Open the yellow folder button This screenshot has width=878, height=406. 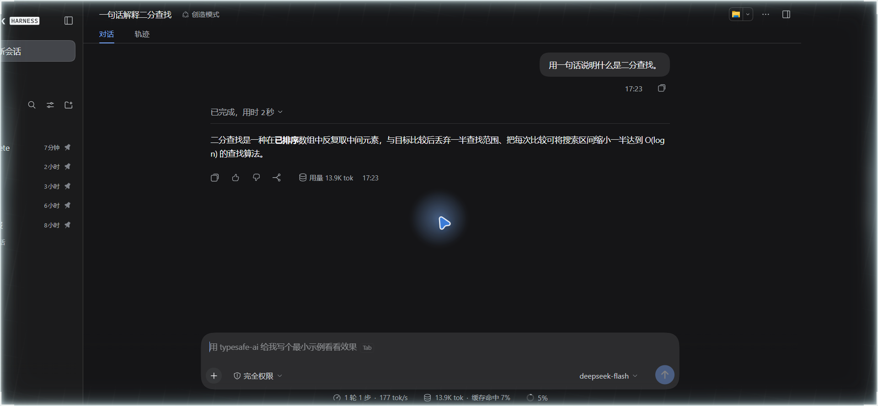[x=736, y=15]
